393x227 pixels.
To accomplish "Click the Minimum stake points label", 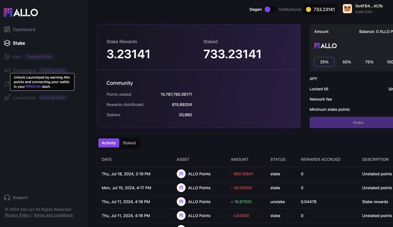I will (x=329, y=109).
